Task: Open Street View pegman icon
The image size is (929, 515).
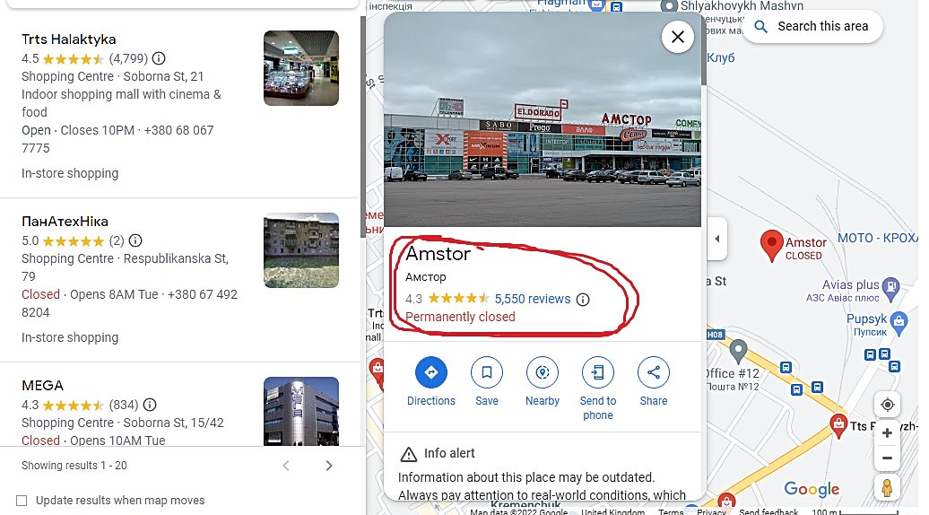Action: click(x=887, y=488)
